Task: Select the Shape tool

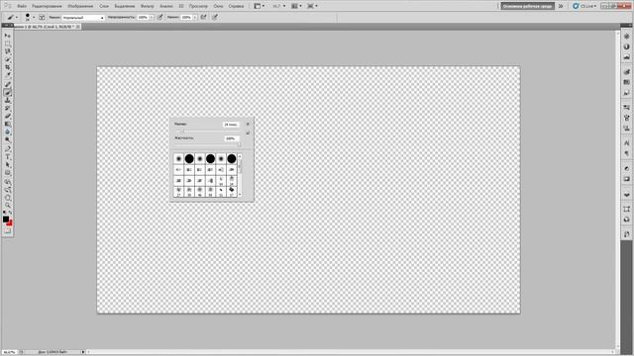Action: coord(7,173)
